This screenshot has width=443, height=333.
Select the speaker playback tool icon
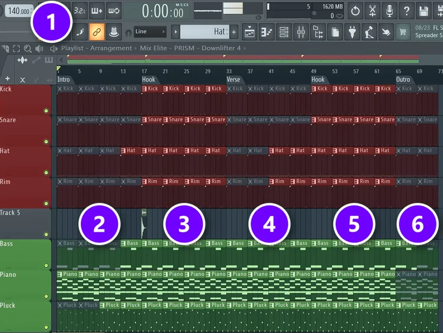pyautogui.click(x=39, y=48)
